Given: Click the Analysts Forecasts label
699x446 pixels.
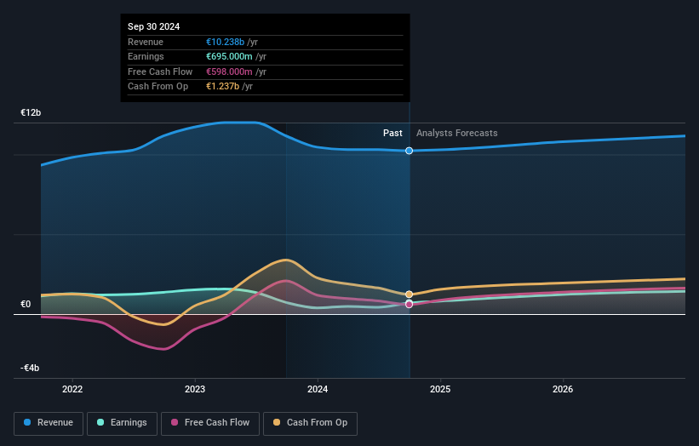Looking at the screenshot, I should coord(457,134).
